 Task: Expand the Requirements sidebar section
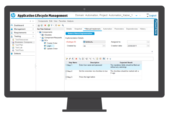click(33, 33)
